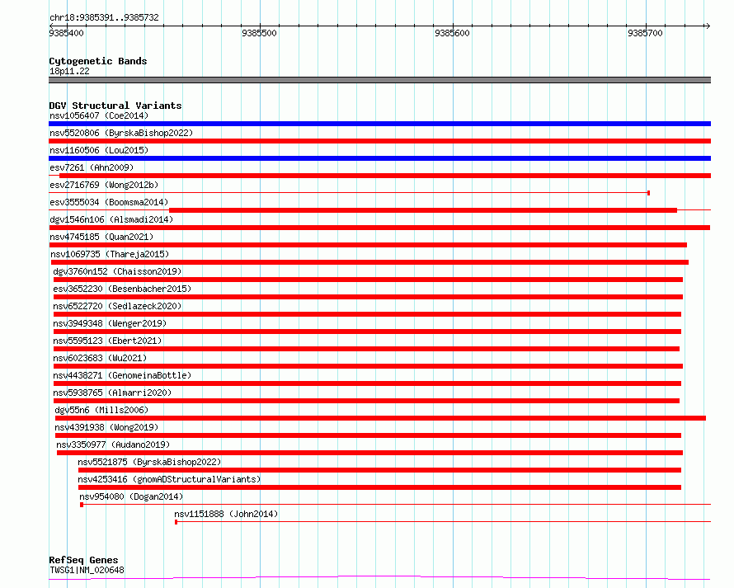Click the thin red line of nsv954080 (Dogan2014)
The height and width of the screenshot is (588, 734).
click(x=396, y=504)
